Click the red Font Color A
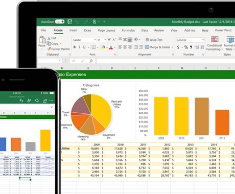Viewport: 235px width, 194px height. point(111,47)
